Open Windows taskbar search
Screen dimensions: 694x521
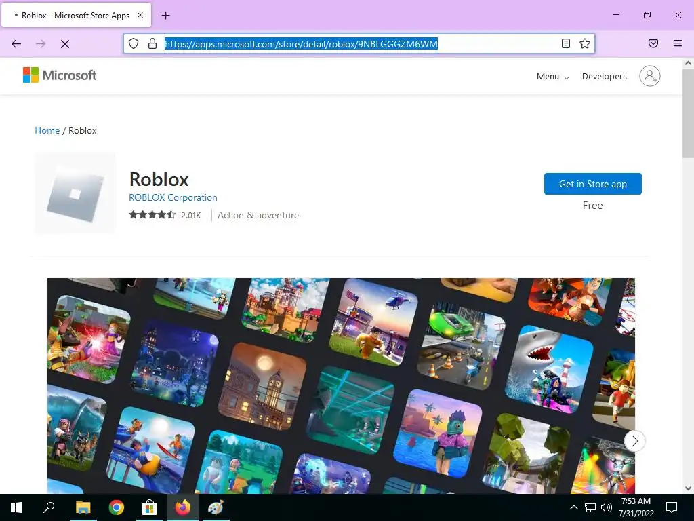tap(49, 507)
